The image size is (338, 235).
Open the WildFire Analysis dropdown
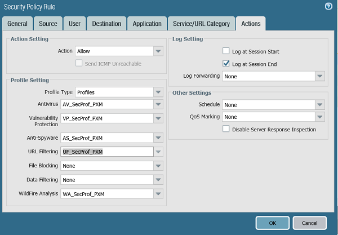(158, 194)
